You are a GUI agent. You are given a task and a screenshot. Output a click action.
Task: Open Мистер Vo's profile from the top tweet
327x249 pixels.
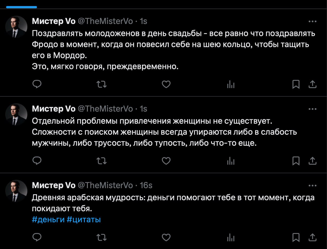coord(54,21)
